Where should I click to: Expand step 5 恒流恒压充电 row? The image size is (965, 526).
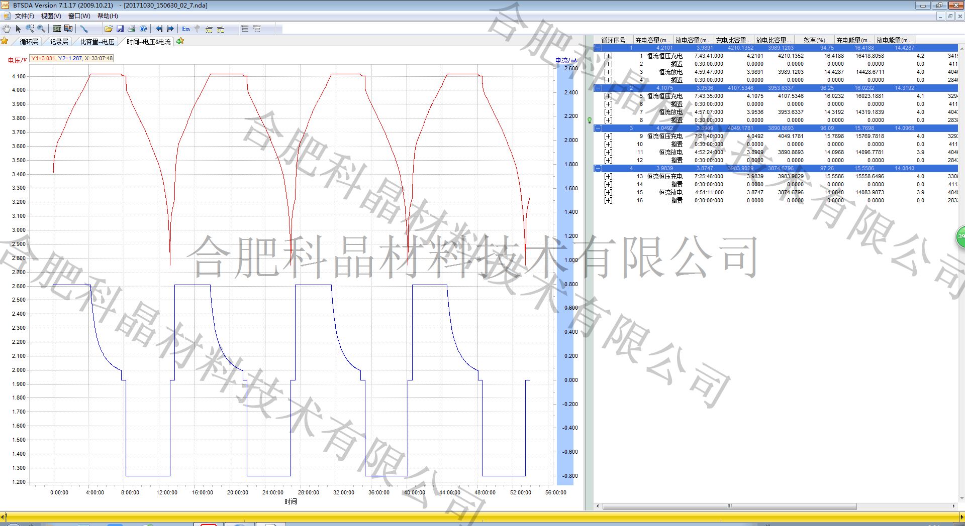click(x=608, y=96)
